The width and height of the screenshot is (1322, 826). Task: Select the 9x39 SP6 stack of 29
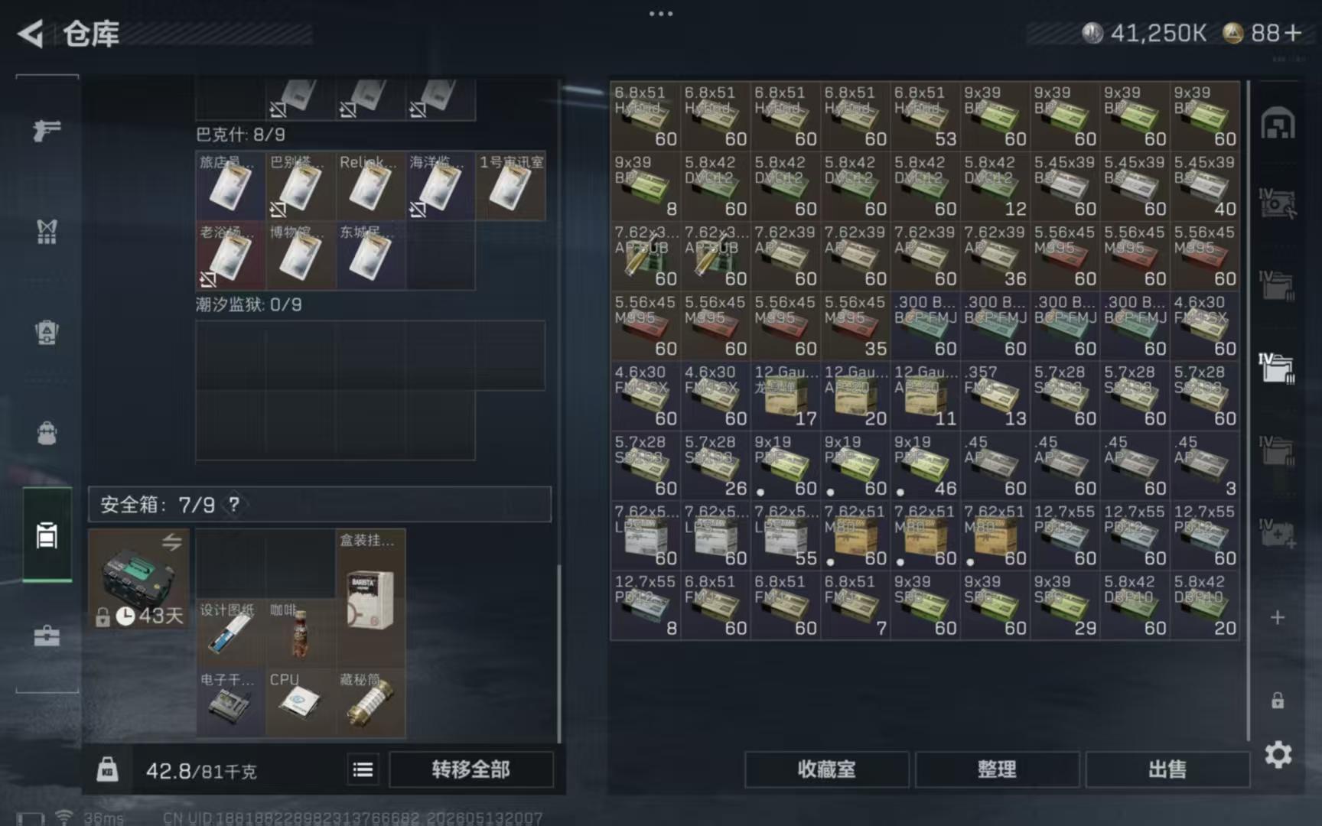[x=1065, y=605]
